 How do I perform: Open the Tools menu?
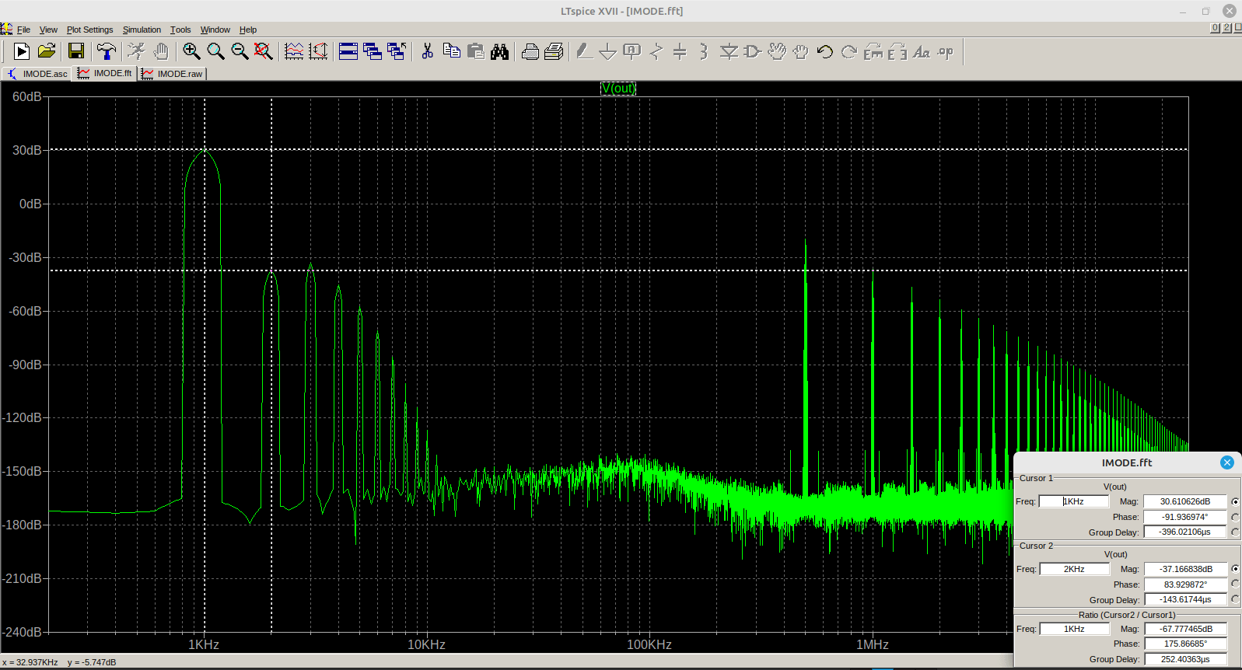point(180,30)
